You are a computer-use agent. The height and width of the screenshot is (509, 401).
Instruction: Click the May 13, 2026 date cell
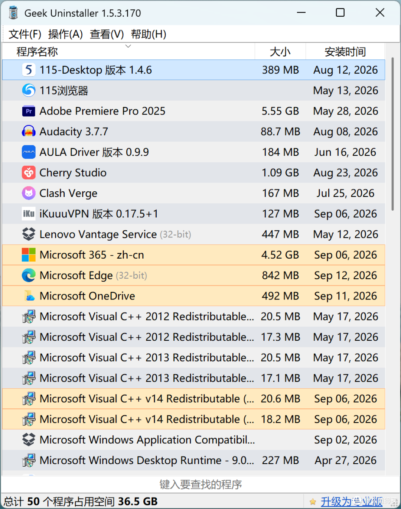point(345,91)
